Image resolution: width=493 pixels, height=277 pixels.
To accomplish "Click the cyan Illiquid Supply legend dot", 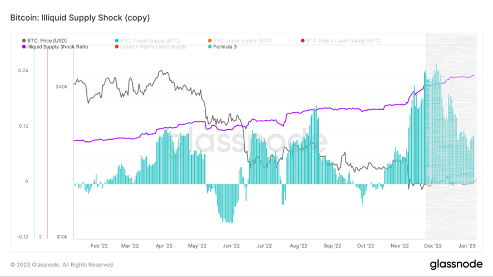I will 116,41.
